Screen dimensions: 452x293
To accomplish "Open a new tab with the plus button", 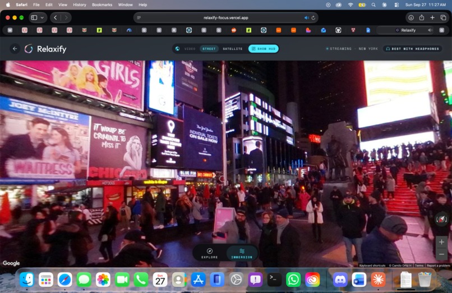I will 432,17.
